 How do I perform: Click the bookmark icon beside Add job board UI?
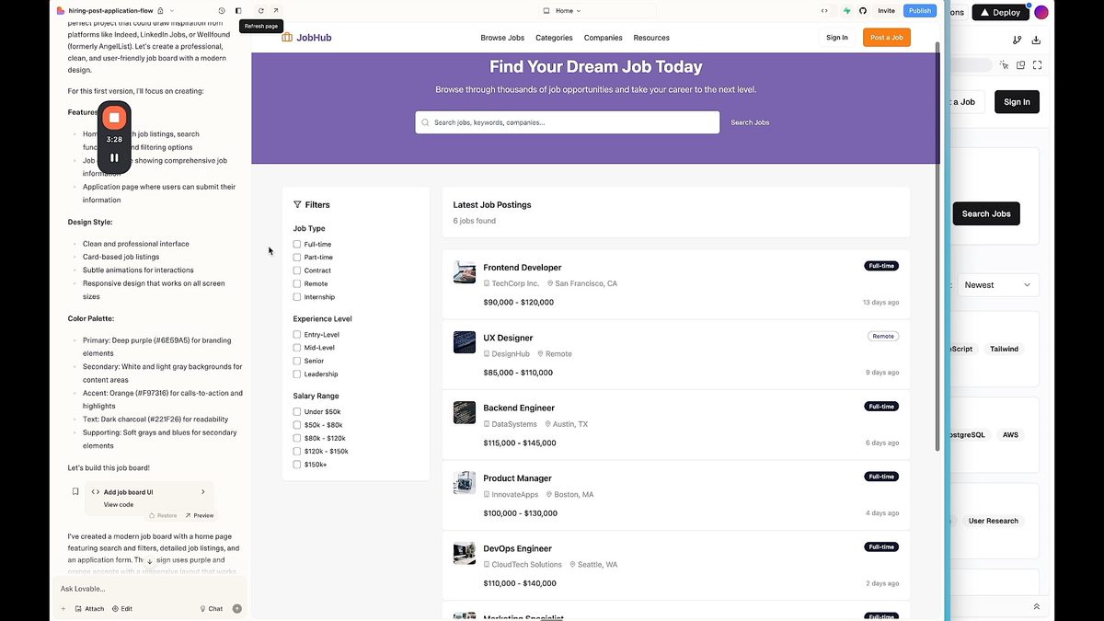click(75, 491)
